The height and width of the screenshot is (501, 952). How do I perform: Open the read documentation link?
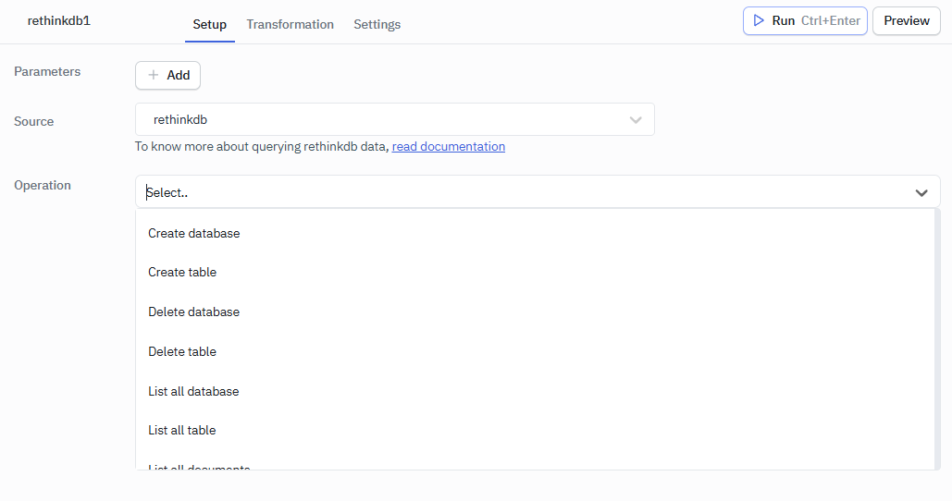[448, 146]
